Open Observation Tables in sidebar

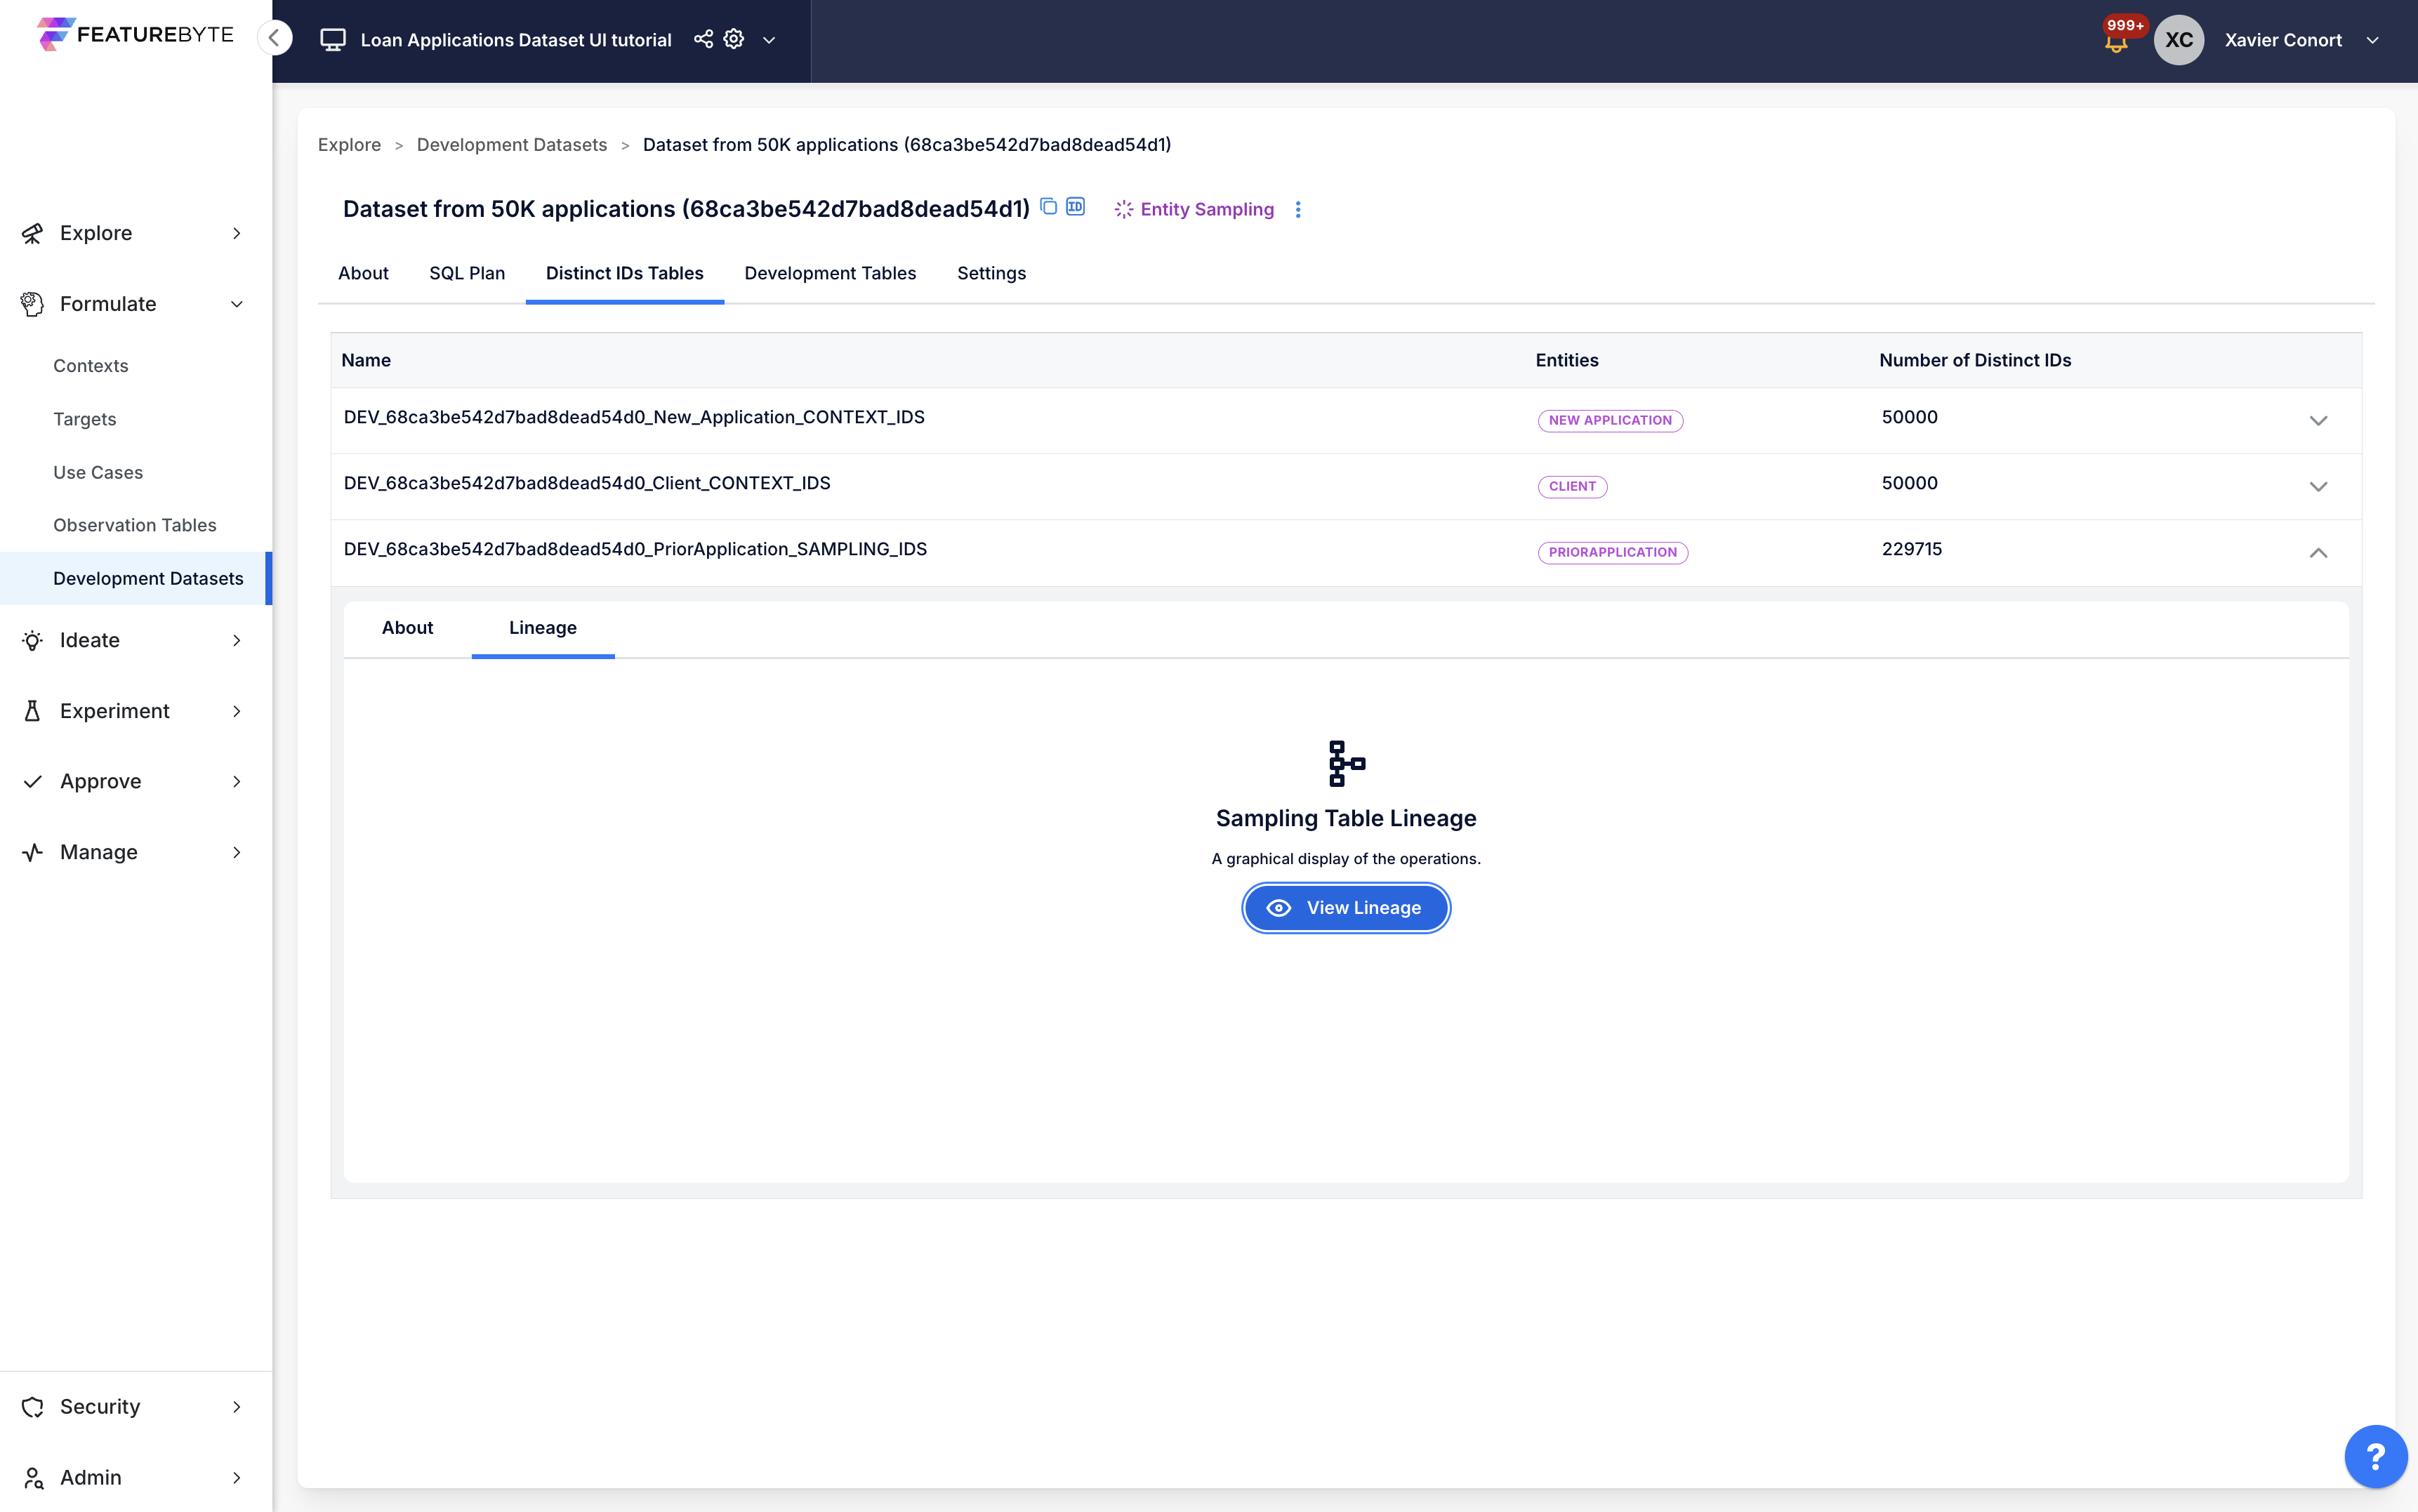[x=134, y=525]
